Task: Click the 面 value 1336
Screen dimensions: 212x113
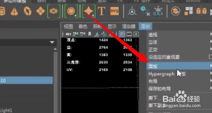Action: (x=128, y=55)
